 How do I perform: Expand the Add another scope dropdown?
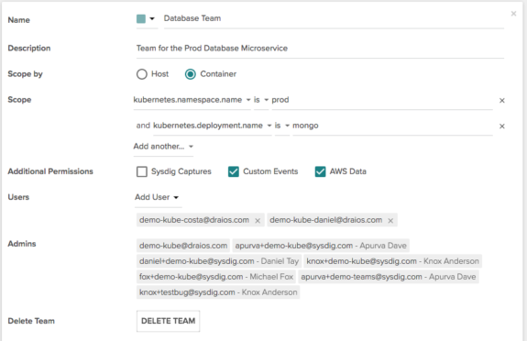point(163,147)
